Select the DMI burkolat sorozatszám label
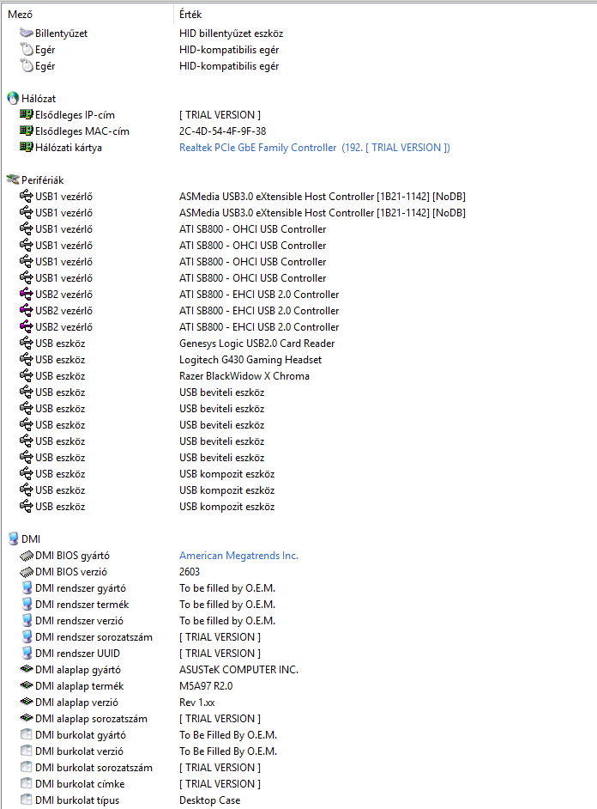This screenshot has width=597, height=809. [93, 768]
